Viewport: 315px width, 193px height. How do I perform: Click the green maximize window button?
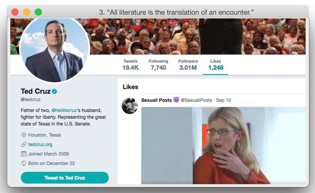pyautogui.click(x=38, y=12)
